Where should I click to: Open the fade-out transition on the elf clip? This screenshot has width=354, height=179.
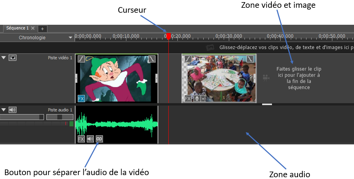(x=152, y=59)
